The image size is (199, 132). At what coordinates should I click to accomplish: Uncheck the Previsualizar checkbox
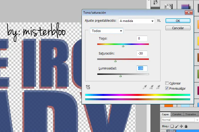click(167, 88)
